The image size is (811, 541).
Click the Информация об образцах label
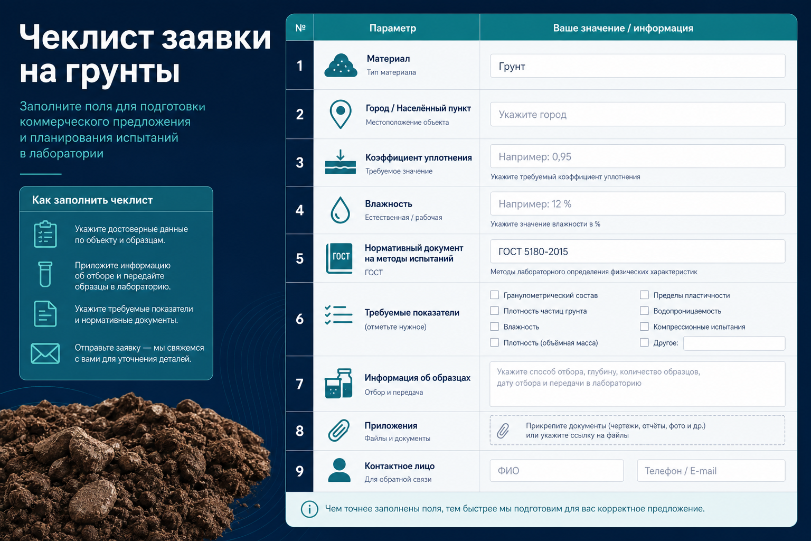[x=417, y=378]
